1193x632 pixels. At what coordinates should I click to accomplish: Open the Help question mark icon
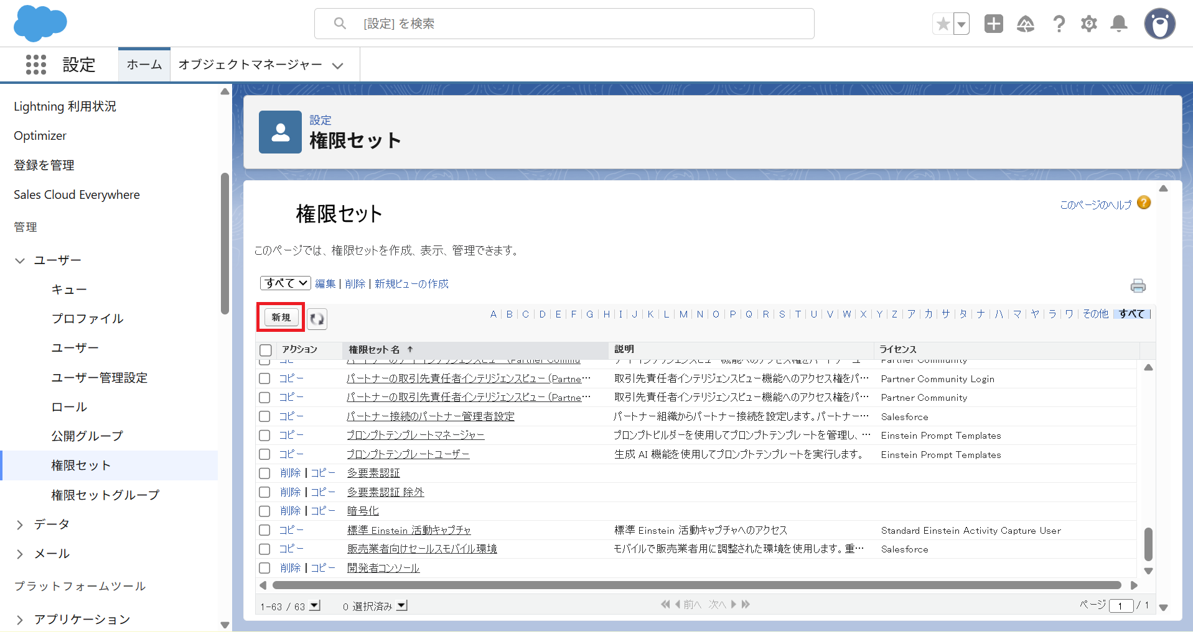pos(1058,24)
